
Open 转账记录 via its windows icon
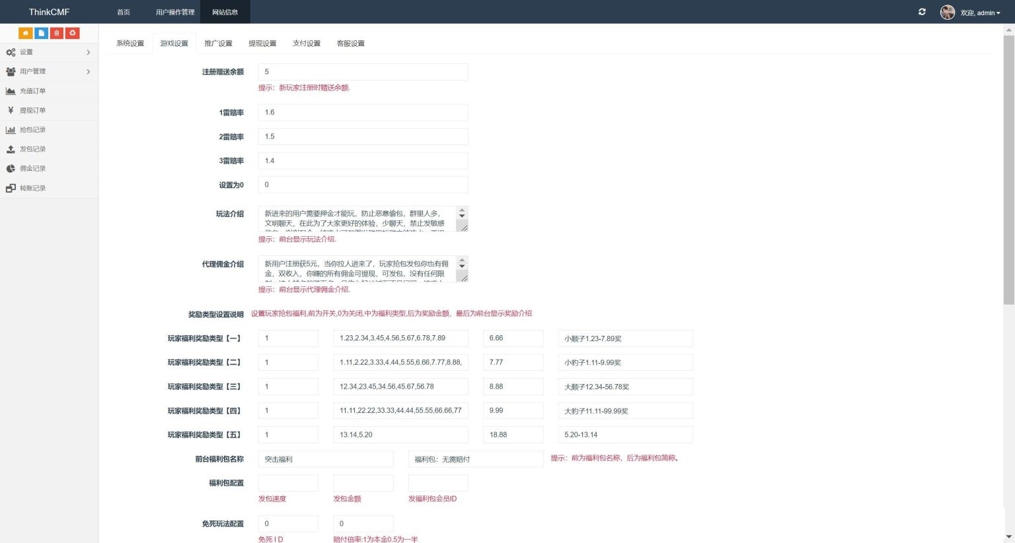point(11,188)
